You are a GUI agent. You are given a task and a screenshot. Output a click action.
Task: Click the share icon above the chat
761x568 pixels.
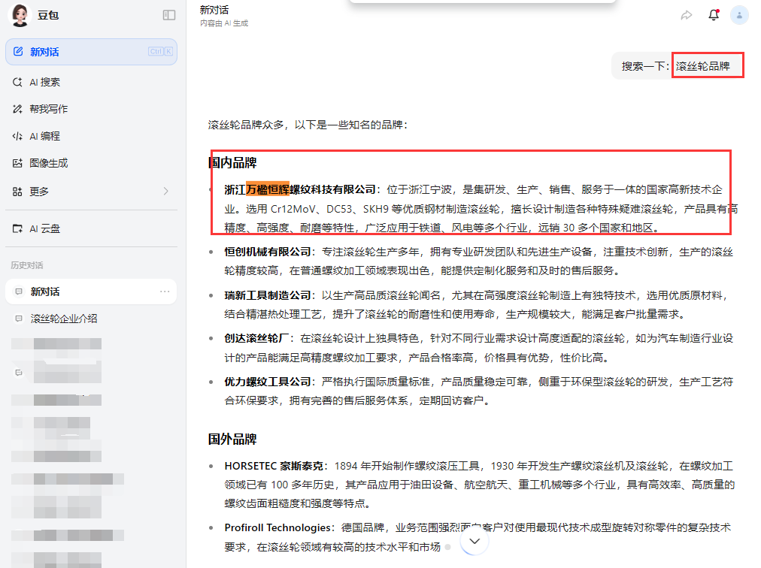(686, 14)
